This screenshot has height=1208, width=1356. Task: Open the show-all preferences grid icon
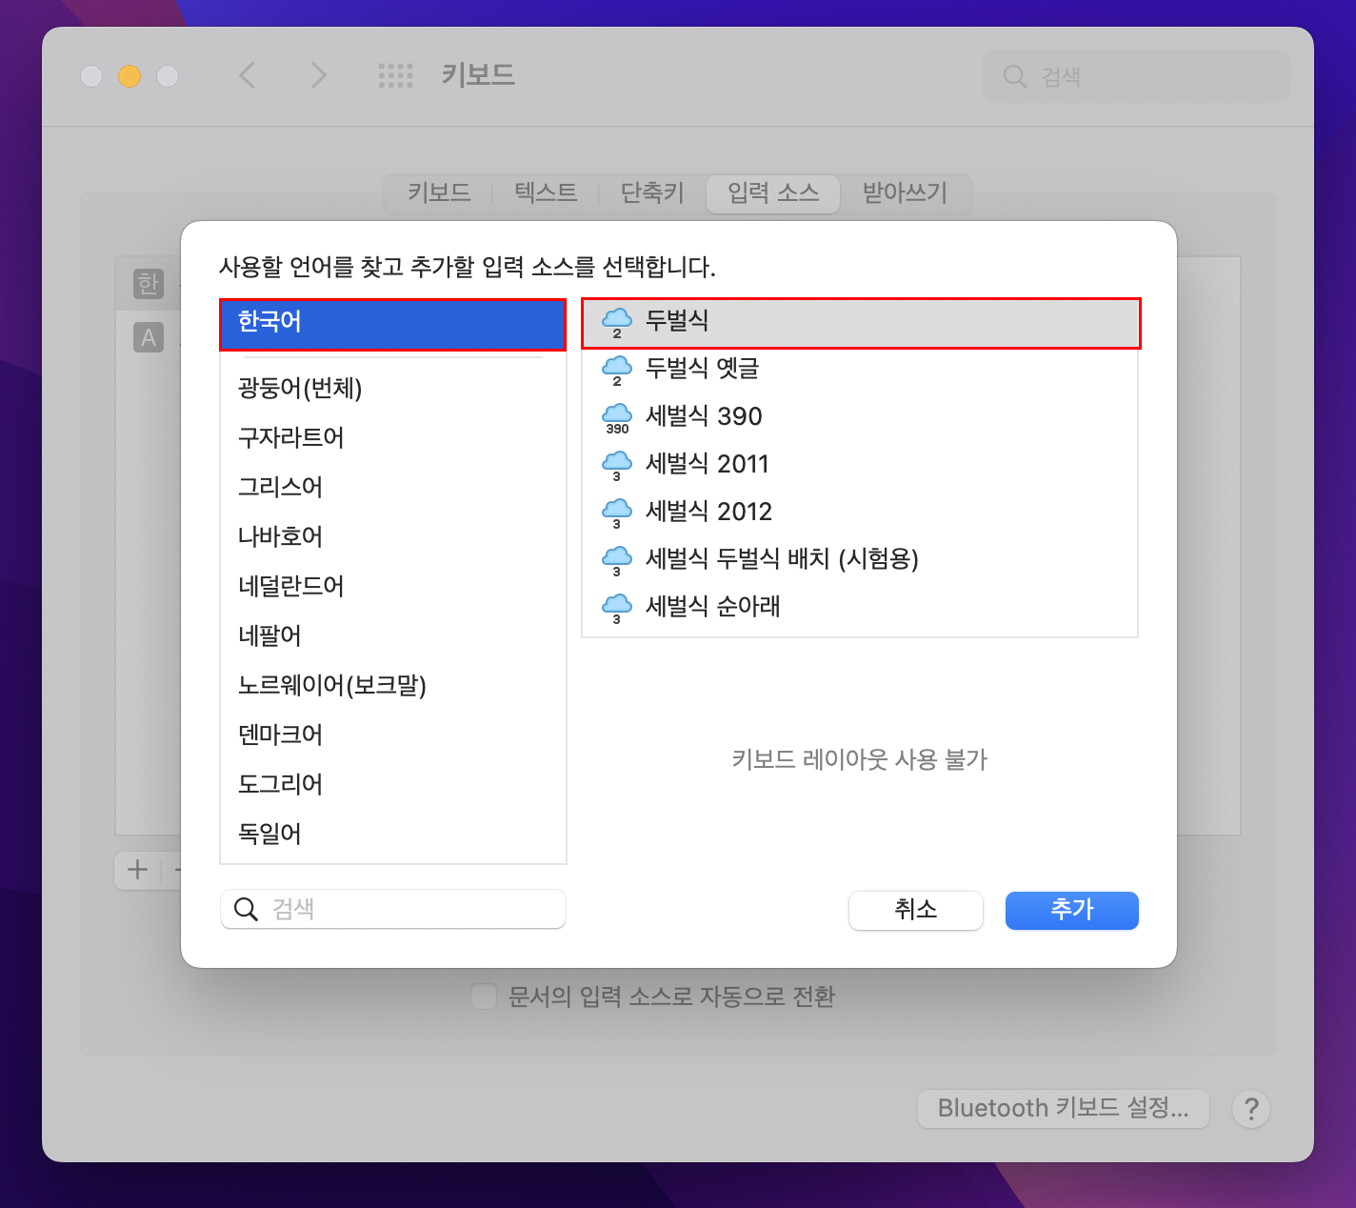[x=395, y=75]
